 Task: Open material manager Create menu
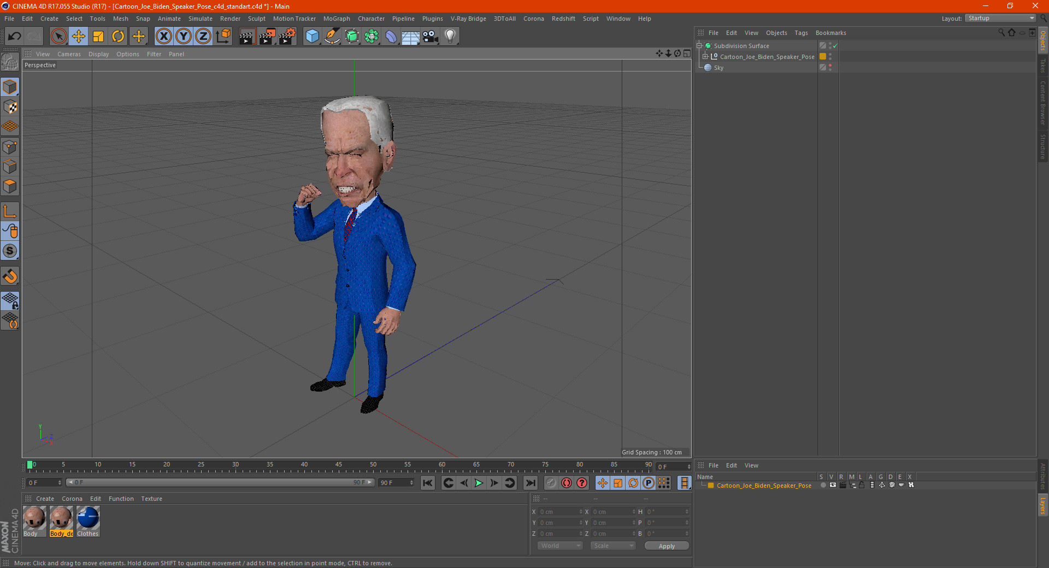45,499
